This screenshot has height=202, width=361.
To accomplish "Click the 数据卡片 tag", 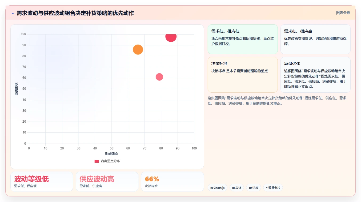I will point(273,188).
